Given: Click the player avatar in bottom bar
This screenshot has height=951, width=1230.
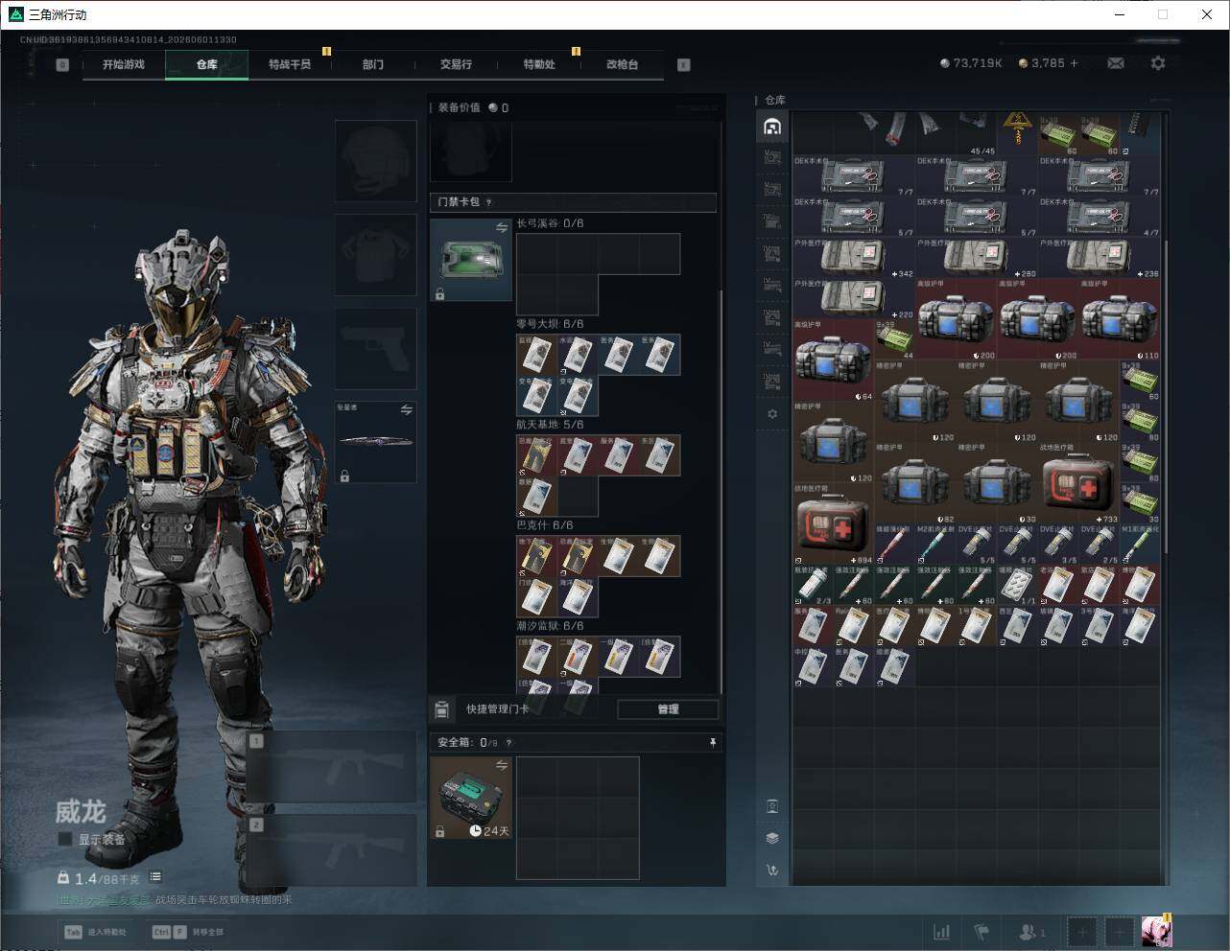Looking at the screenshot, I should (1156, 931).
